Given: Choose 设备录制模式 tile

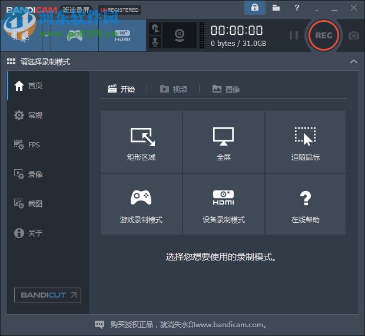Looking at the screenshot, I should pos(224,204).
